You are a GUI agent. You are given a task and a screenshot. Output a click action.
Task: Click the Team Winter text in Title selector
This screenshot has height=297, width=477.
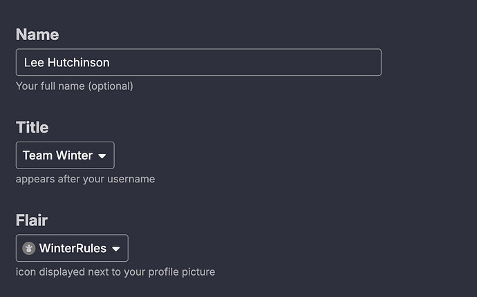[57, 155]
